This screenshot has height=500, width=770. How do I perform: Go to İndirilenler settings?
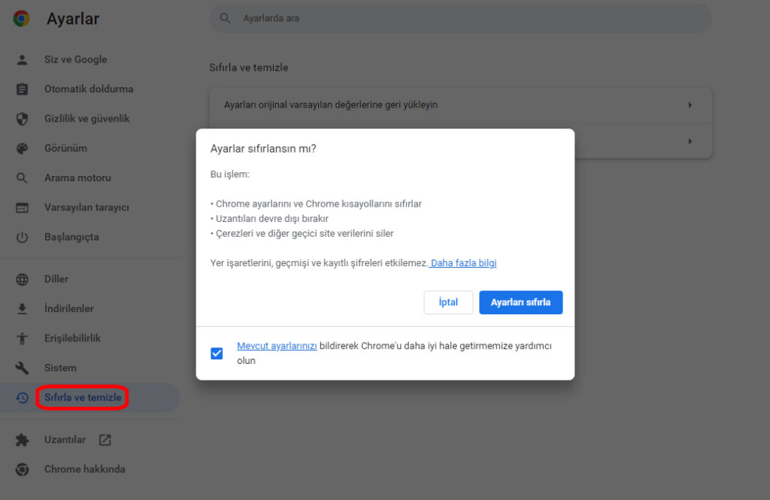68,308
